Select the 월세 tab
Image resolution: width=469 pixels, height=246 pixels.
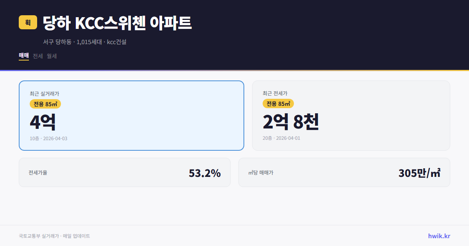[51, 56]
